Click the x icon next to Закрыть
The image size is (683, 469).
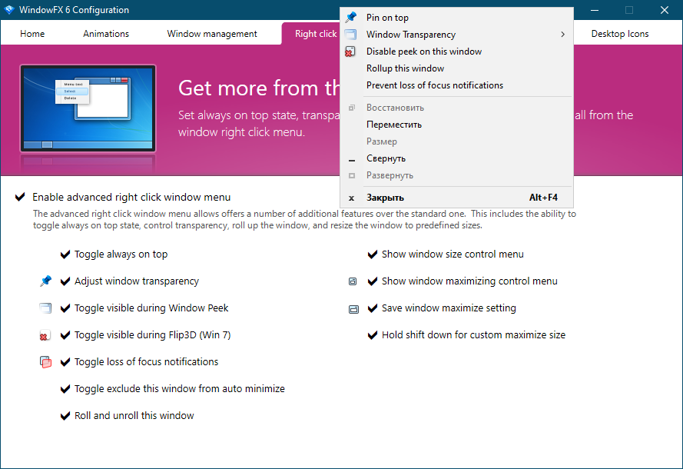click(x=352, y=198)
